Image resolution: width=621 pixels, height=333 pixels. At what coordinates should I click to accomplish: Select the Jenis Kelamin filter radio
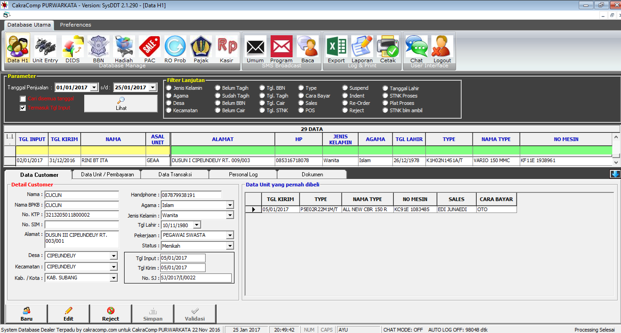(x=169, y=88)
